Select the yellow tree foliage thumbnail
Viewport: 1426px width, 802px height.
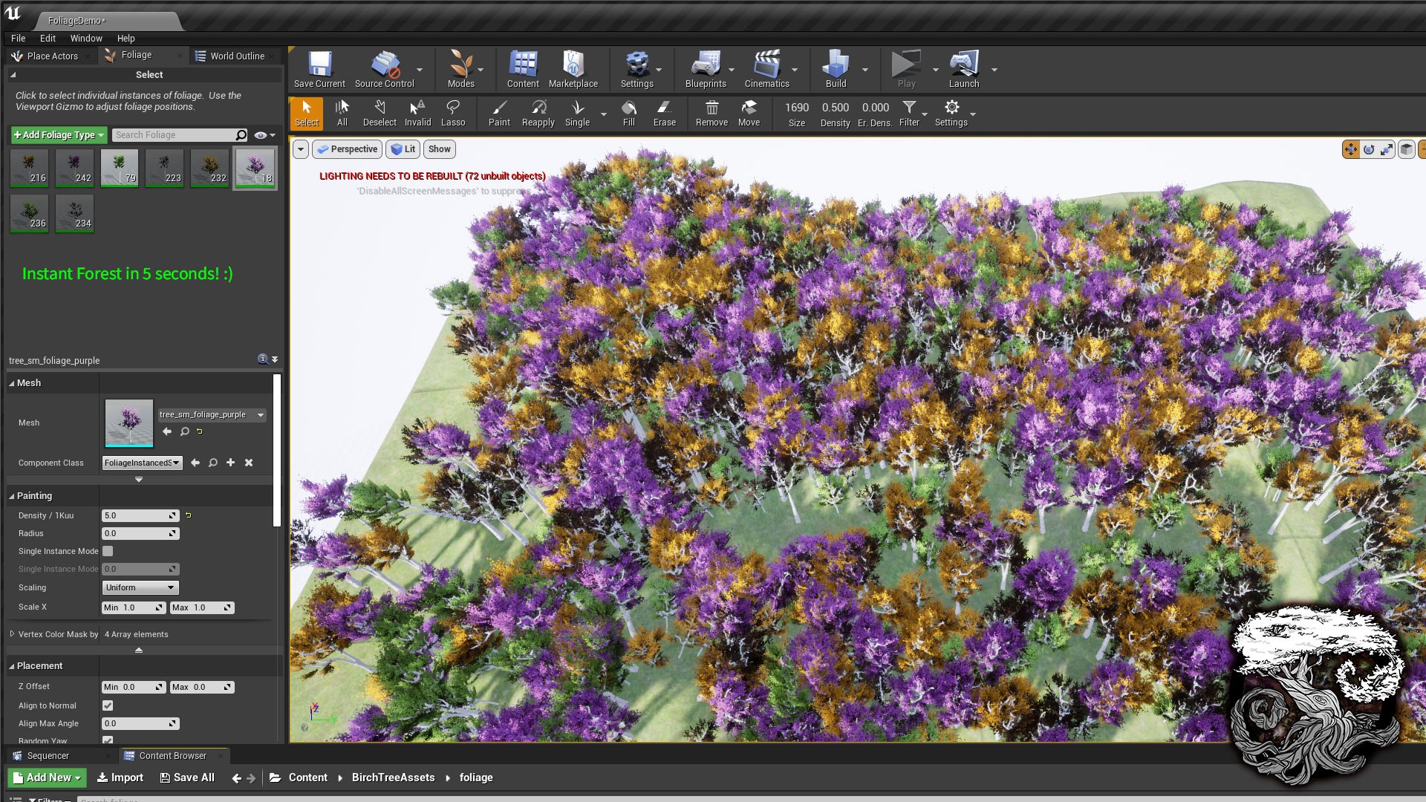[x=209, y=169]
